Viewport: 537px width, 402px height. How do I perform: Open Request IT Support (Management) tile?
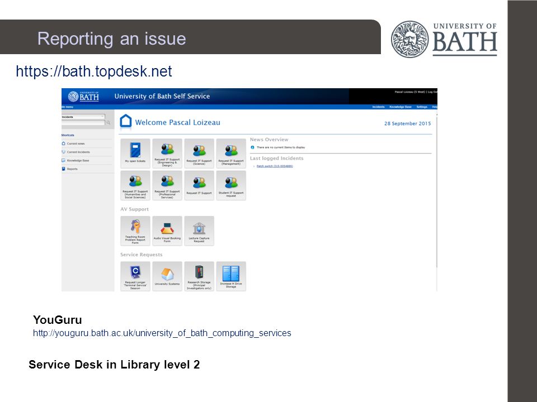click(231, 153)
